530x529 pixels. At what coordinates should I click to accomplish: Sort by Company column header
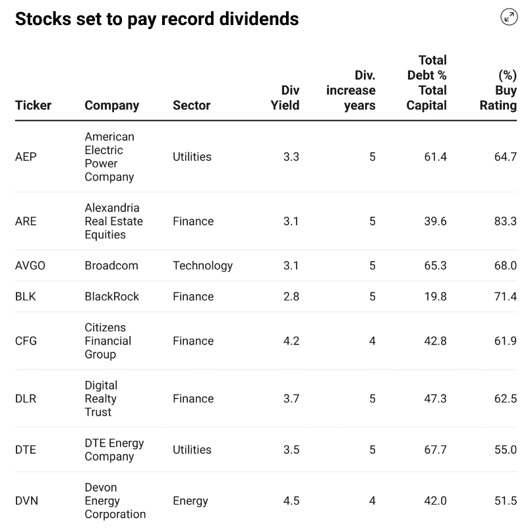[111, 105]
